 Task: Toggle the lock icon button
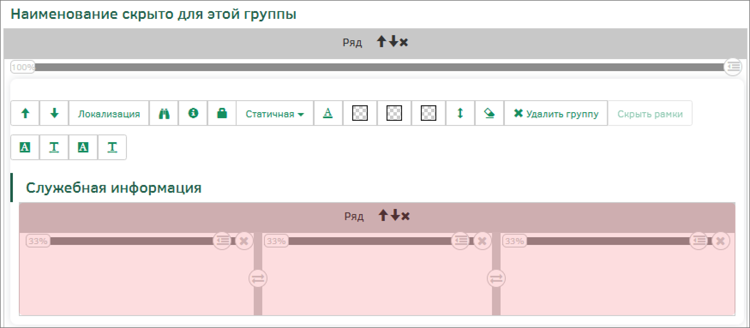[x=222, y=113]
